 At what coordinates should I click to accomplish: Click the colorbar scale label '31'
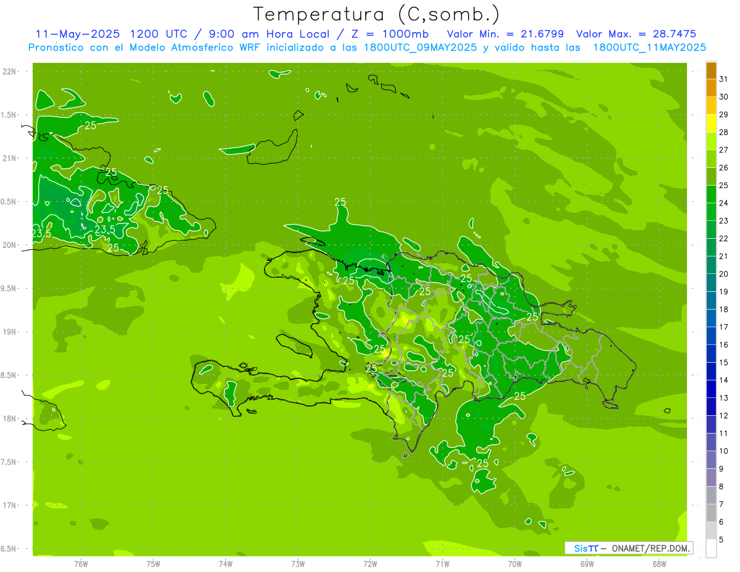pyautogui.click(x=724, y=79)
